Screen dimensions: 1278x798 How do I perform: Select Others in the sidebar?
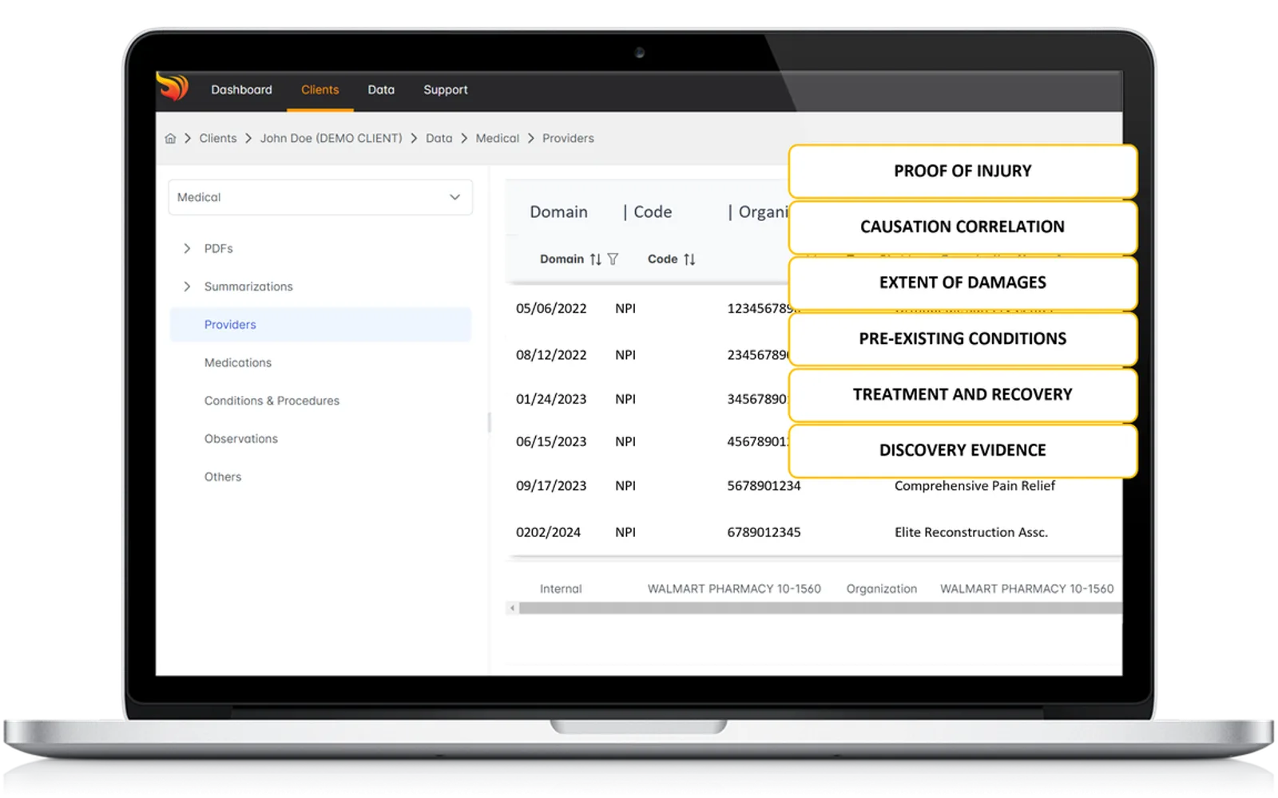tap(223, 477)
